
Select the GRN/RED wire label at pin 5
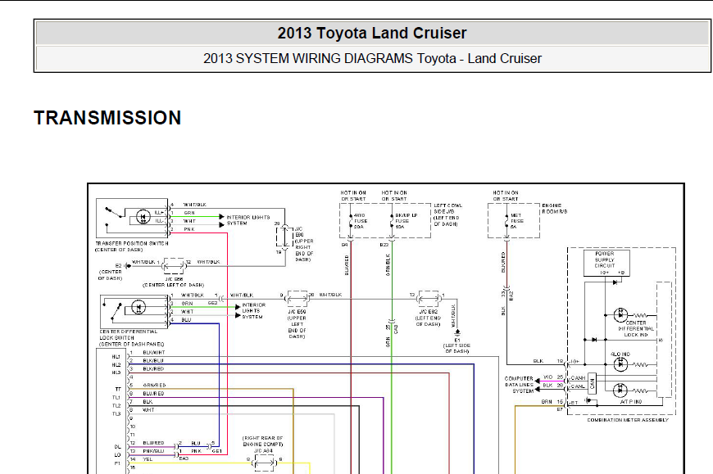(x=154, y=385)
